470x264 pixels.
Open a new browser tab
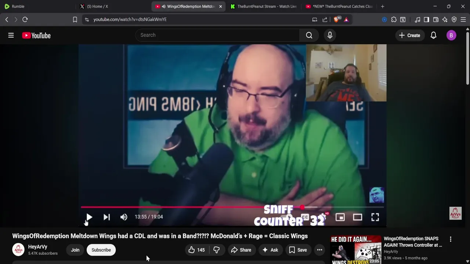[x=383, y=6]
